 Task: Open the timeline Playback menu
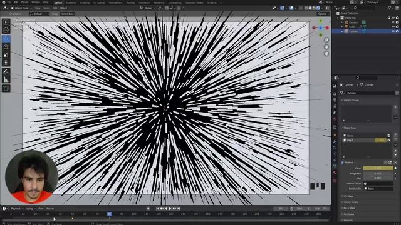[16, 209]
